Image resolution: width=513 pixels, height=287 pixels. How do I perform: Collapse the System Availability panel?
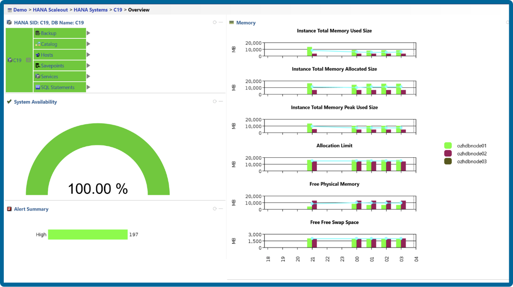click(x=221, y=102)
